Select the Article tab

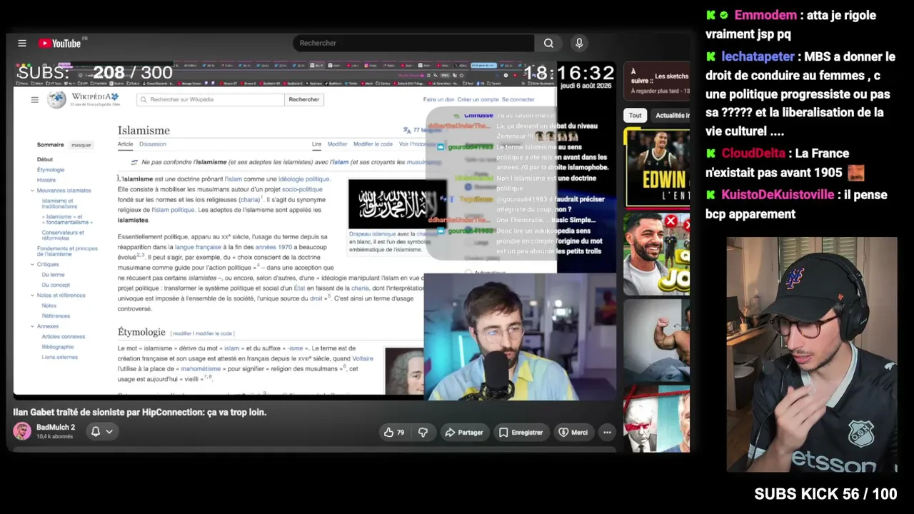pyautogui.click(x=125, y=144)
